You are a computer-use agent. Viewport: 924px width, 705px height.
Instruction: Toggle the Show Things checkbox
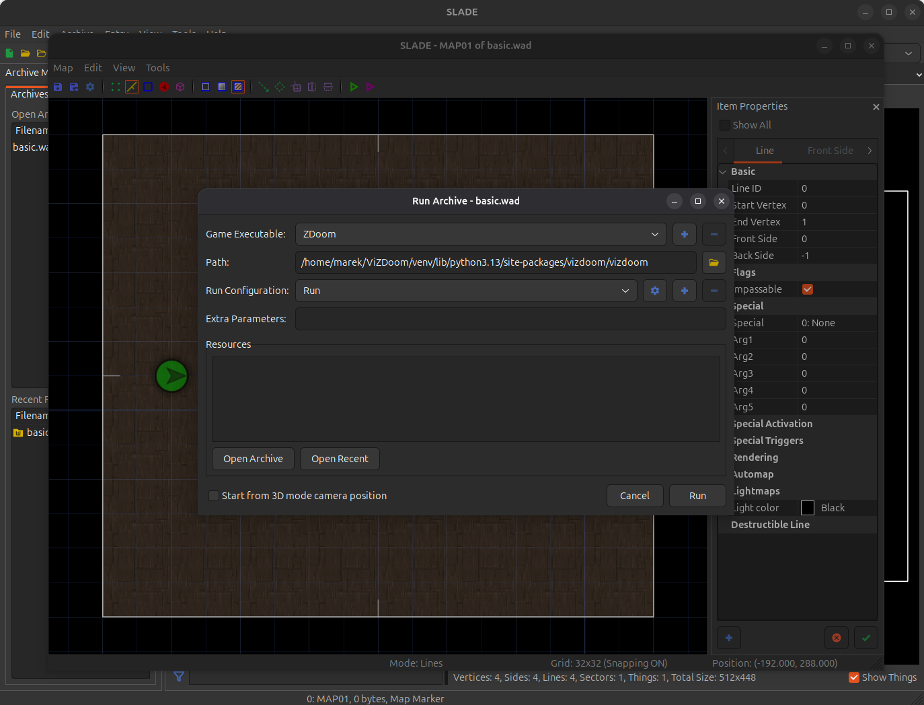point(854,677)
